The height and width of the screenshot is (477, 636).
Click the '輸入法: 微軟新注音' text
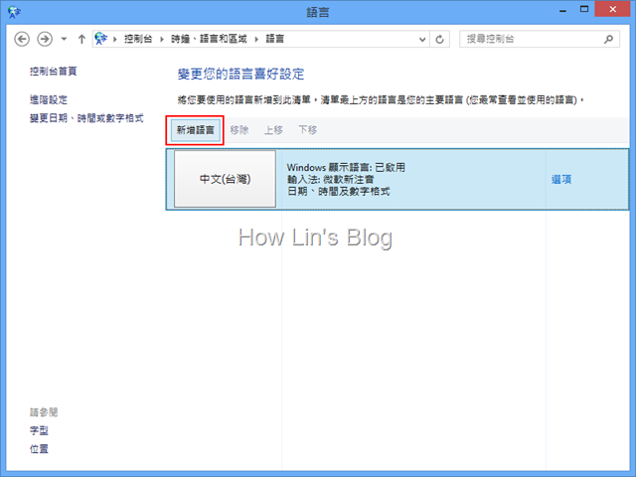pos(331,179)
